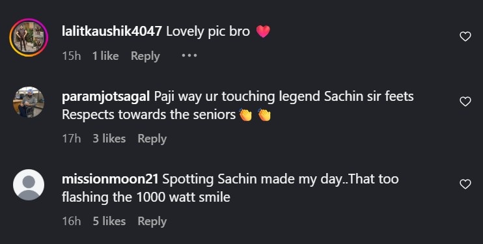Like lalitkaushik4047's comment with the heart icon
Screen dimensions: 483x244
pos(465,36)
